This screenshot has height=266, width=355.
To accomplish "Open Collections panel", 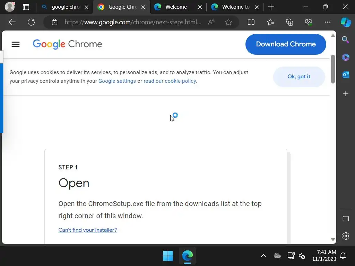I will point(289,22).
